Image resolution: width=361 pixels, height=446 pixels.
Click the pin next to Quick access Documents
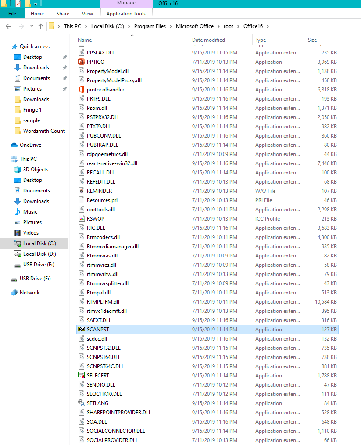pyautogui.click(x=65, y=78)
